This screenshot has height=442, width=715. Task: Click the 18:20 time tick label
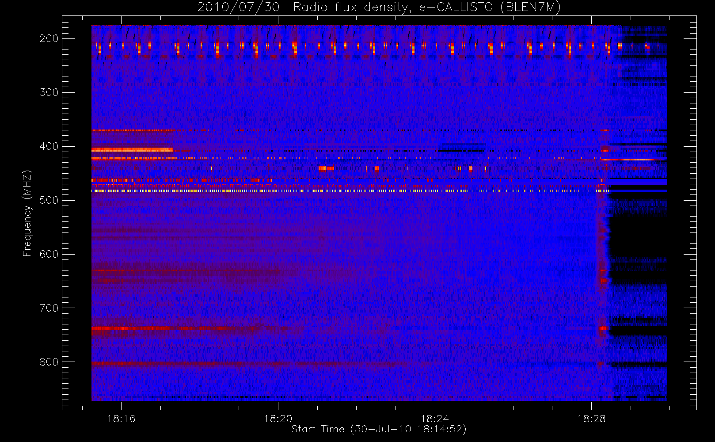point(278,419)
